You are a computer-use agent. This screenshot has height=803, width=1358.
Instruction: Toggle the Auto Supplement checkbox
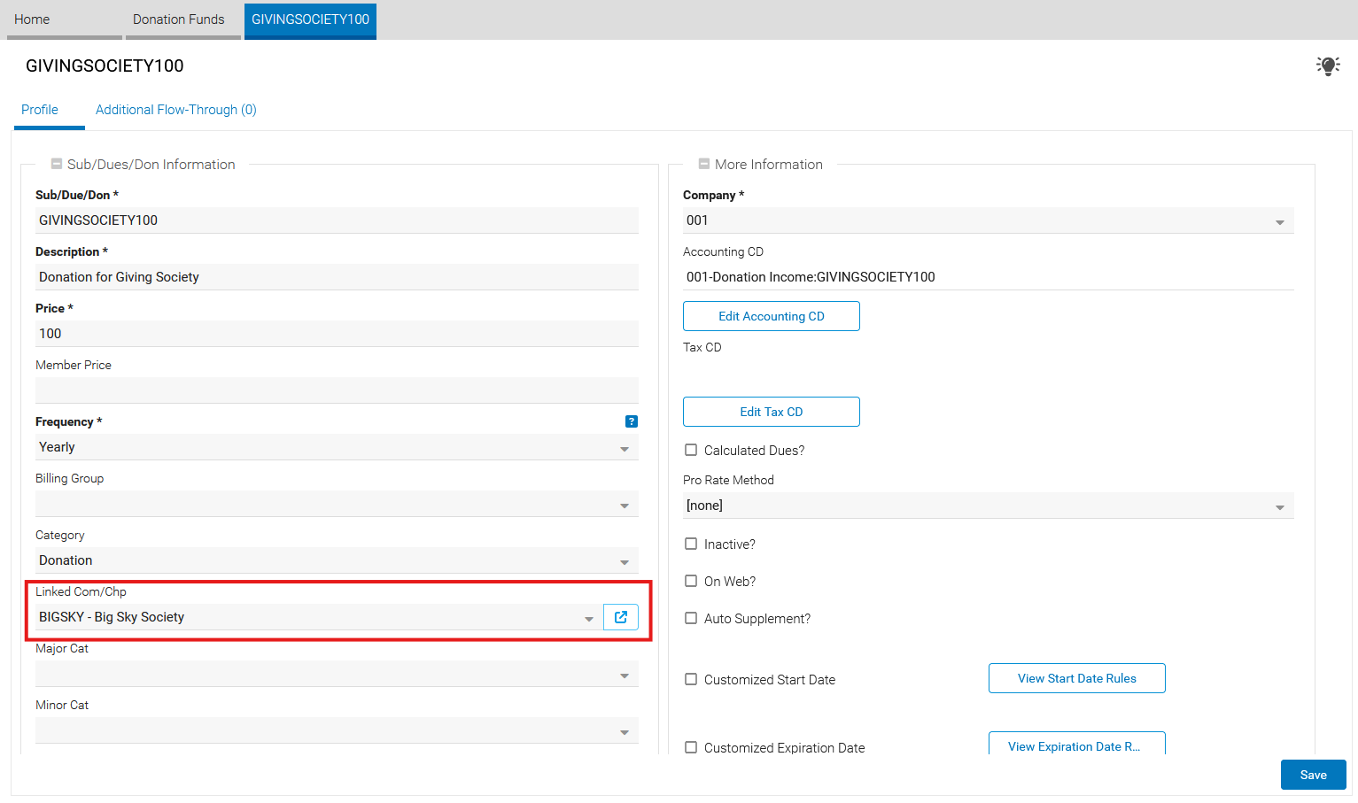click(691, 618)
